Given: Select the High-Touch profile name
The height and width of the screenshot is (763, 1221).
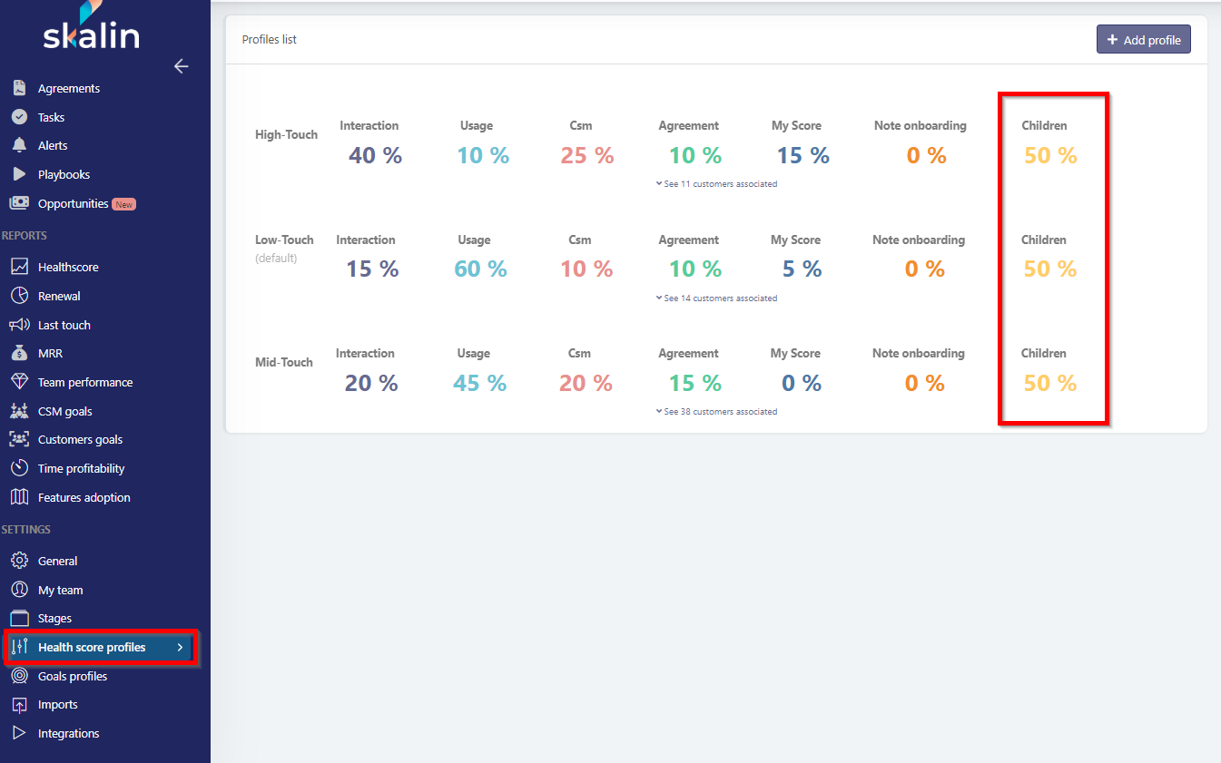Looking at the screenshot, I should tap(286, 134).
